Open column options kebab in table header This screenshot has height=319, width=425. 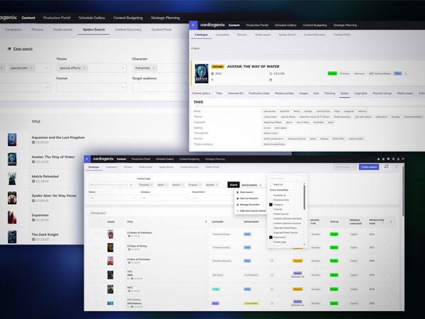(391, 222)
